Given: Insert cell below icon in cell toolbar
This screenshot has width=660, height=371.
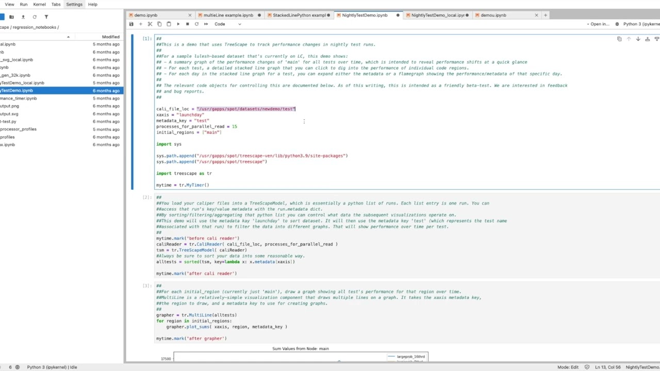Looking at the screenshot, I should click(656, 39).
